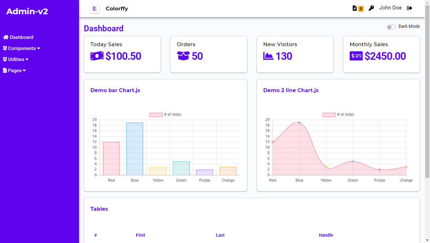Click the "Today Sales" card label
This screenshot has width=430, height=243.
tap(106, 44)
